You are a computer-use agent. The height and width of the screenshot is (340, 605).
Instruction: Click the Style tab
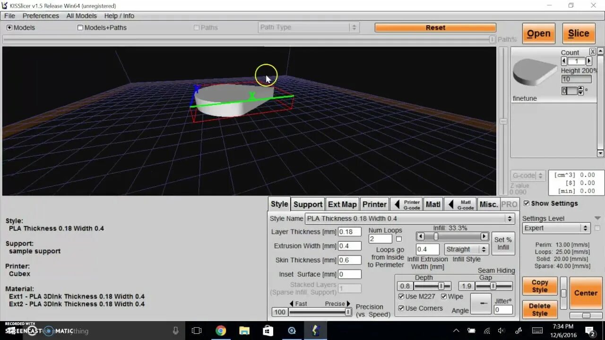(279, 204)
